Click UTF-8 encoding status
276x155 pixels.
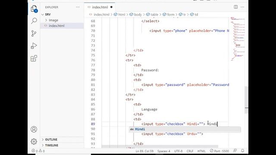coord(178,151)
